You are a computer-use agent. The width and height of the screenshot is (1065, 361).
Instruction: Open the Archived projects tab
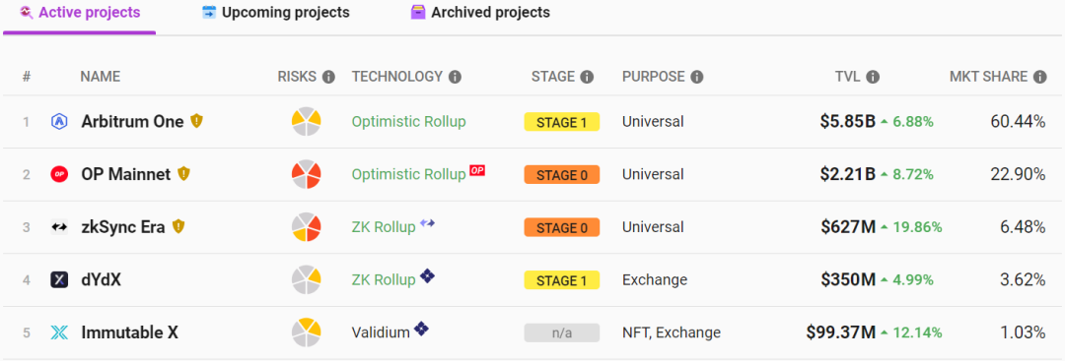click(x=480, y=12)
